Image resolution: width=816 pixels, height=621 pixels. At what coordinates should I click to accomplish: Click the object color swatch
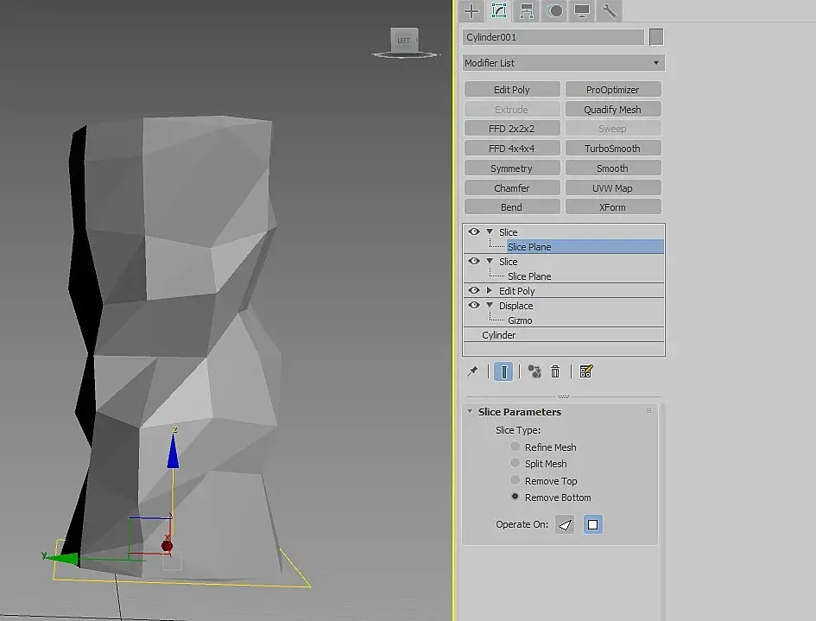tap(656, 37)
